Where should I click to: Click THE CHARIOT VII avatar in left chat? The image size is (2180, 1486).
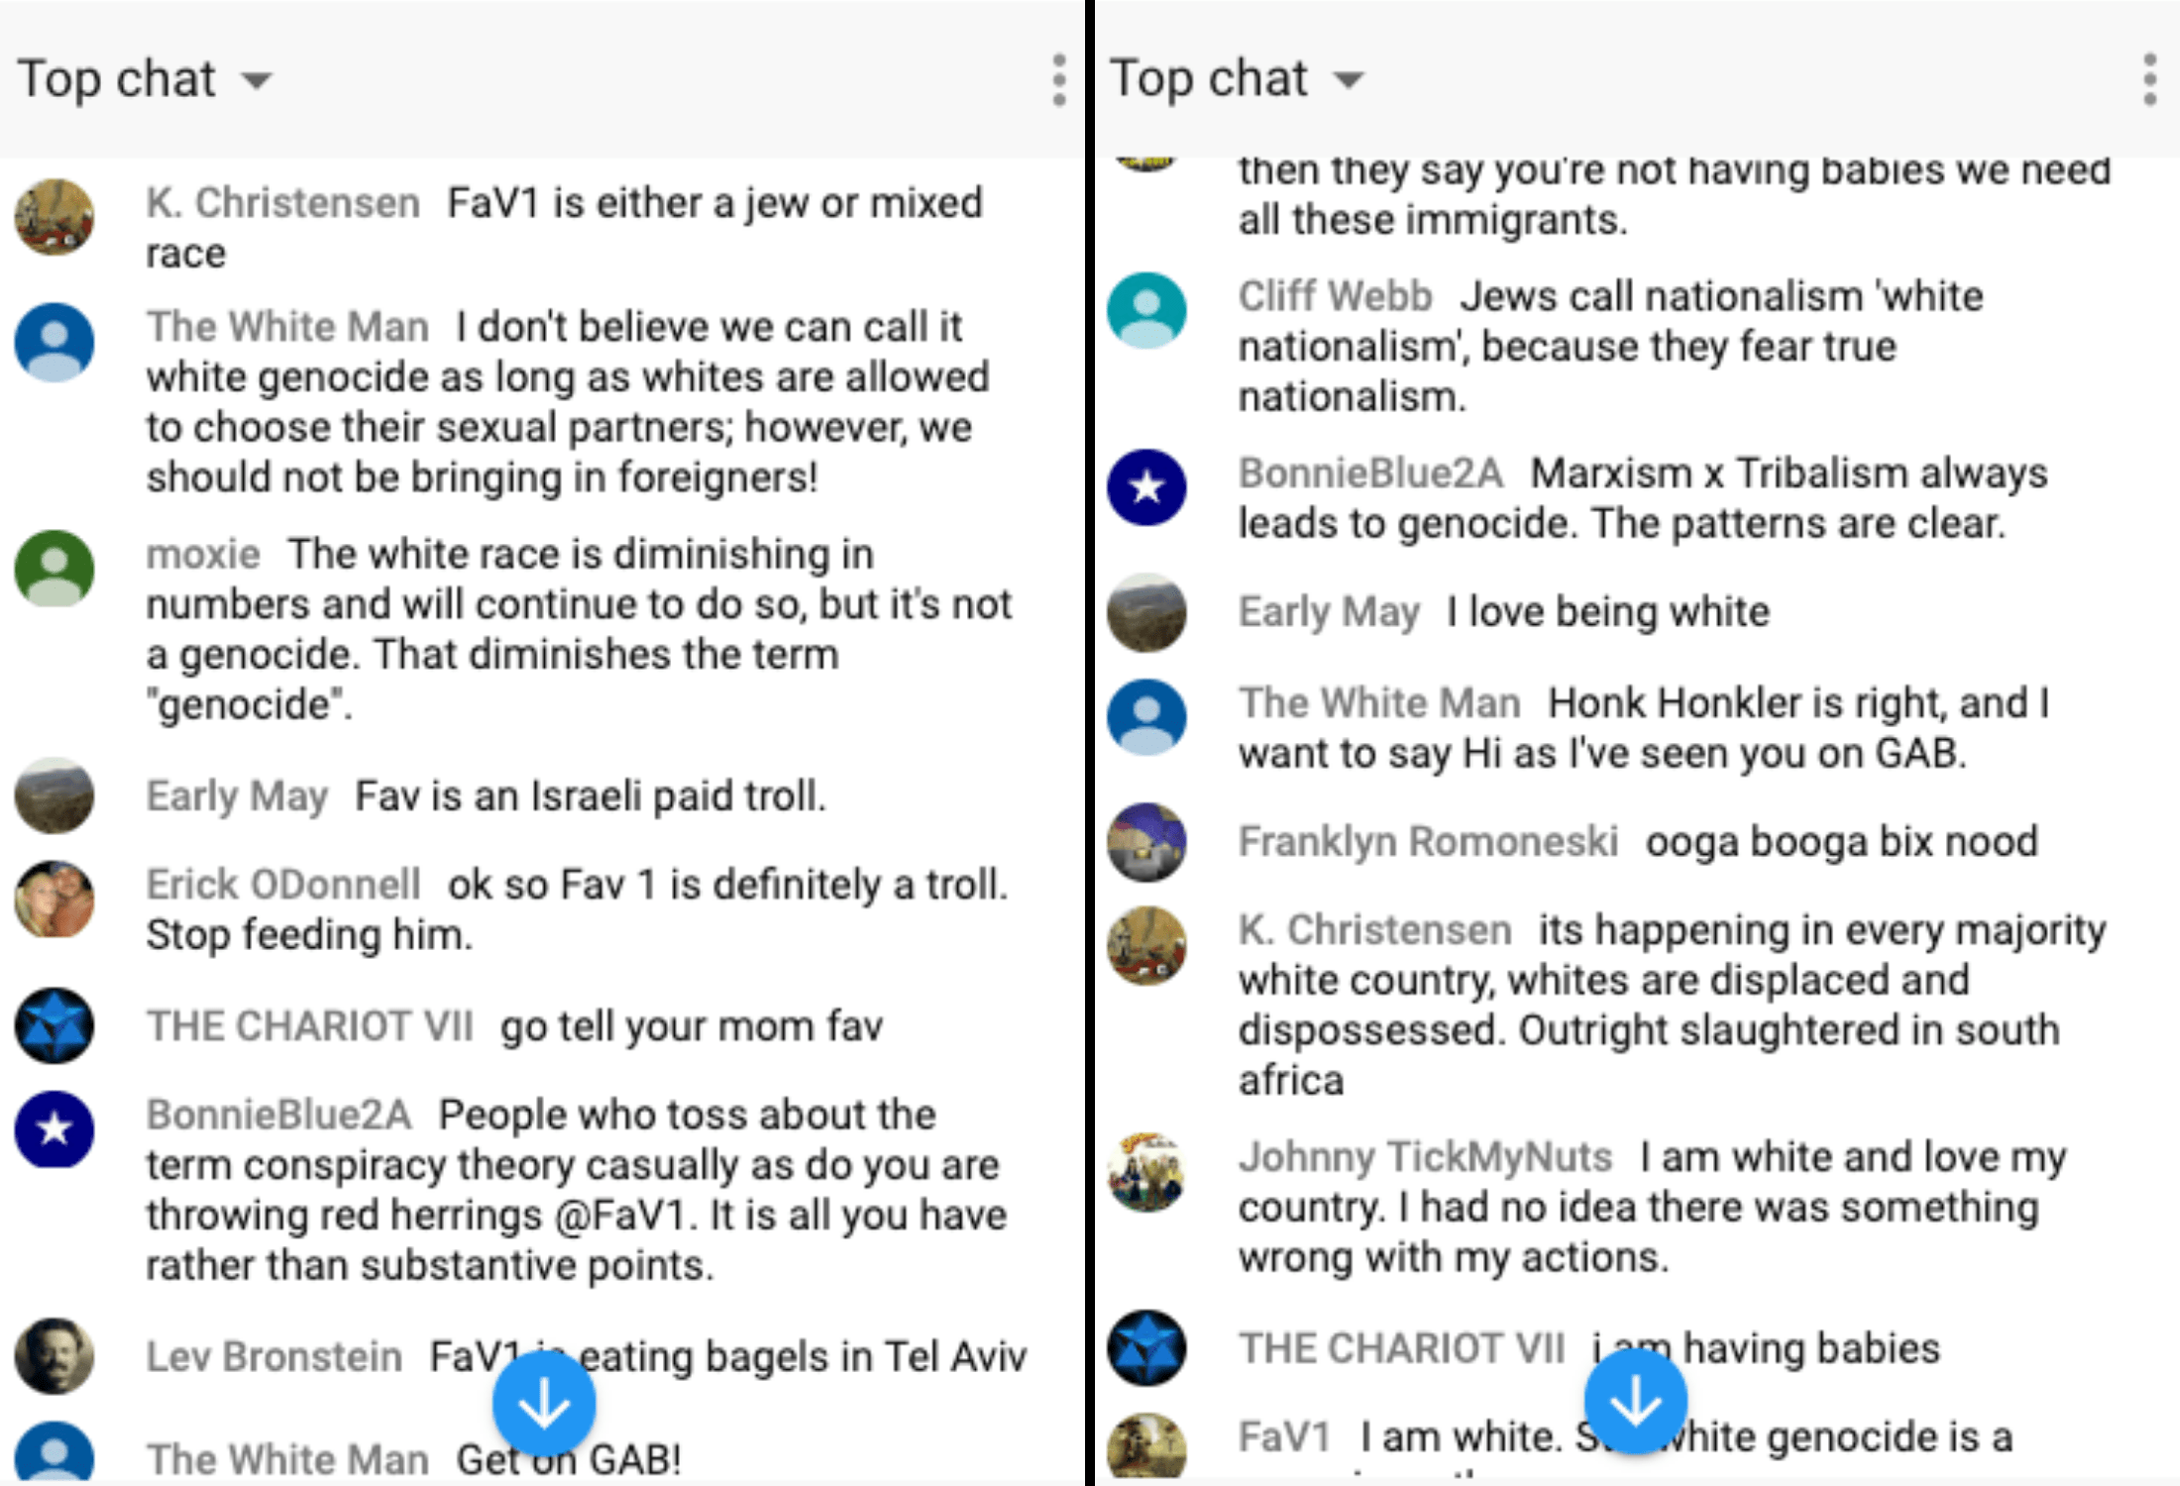pyautogui.click(x=54, y=1025)
